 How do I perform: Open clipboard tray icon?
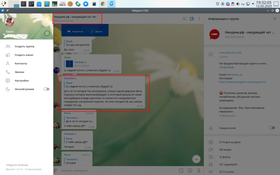(x=233, y=4)
